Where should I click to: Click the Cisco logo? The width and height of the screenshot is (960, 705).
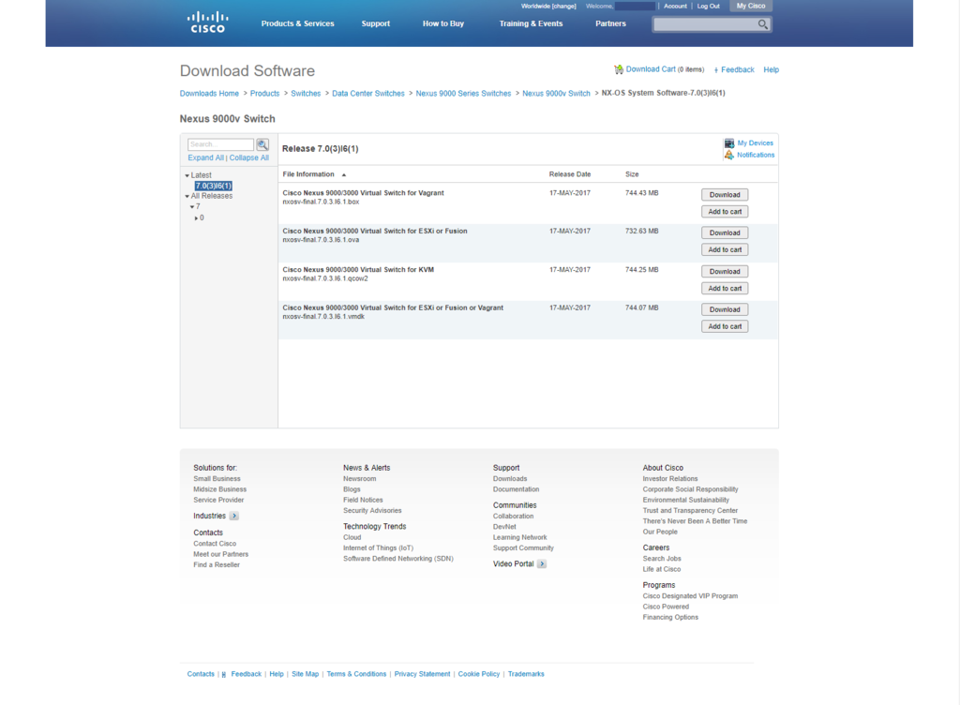207,22
